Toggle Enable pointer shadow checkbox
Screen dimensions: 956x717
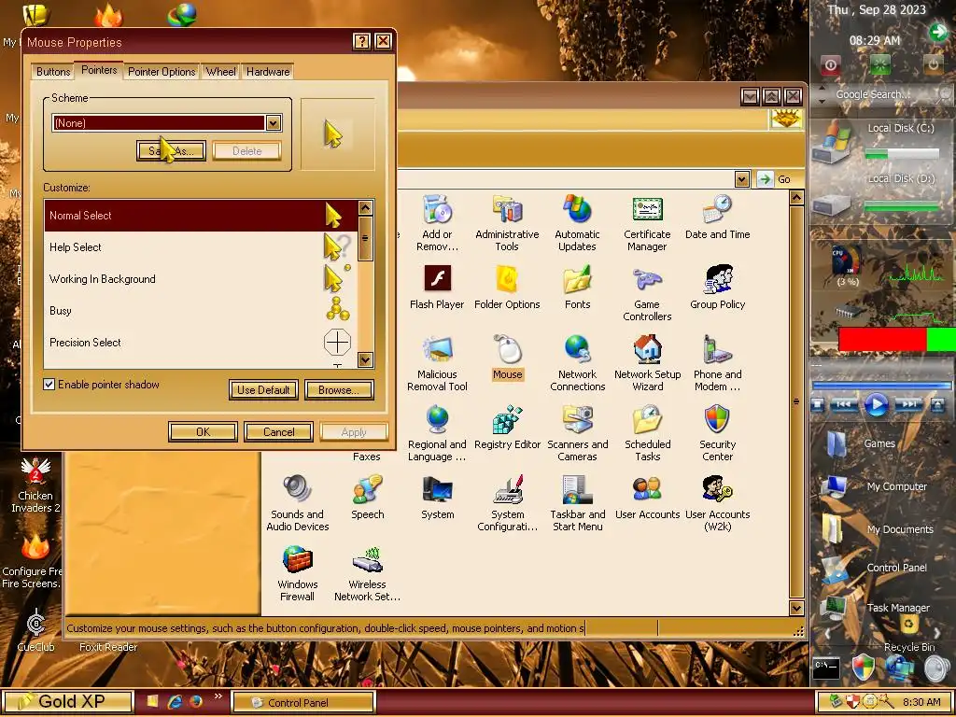click(49, 385)
